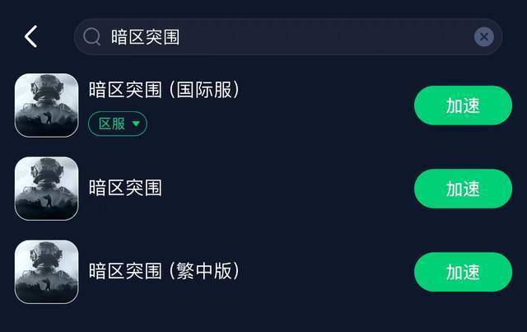The image size is (527, 332).
Task: Click the empty right part of the search bar
Action: [371, 36]
